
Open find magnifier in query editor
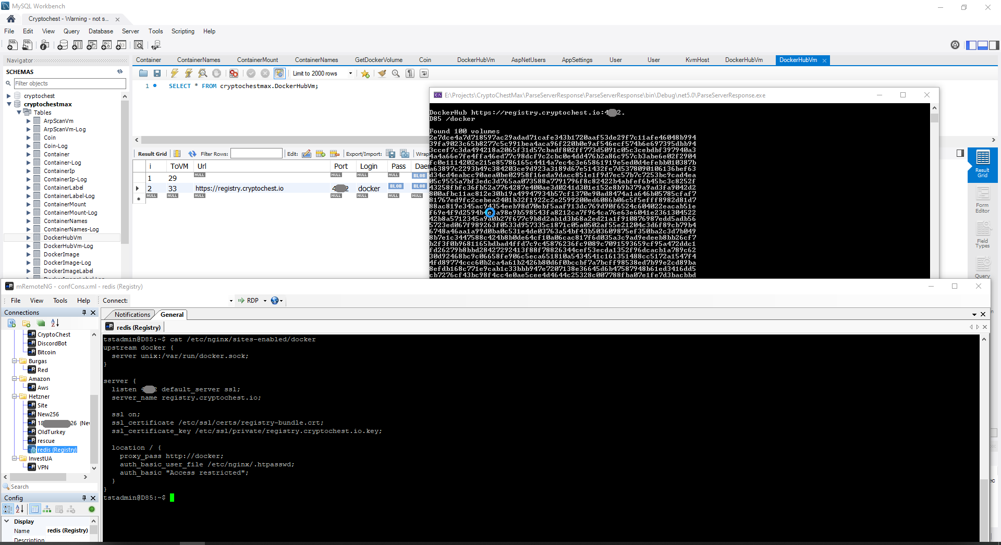click(396, 73)
